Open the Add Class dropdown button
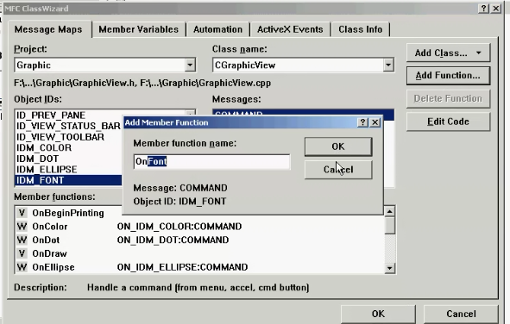 [448, 53]
